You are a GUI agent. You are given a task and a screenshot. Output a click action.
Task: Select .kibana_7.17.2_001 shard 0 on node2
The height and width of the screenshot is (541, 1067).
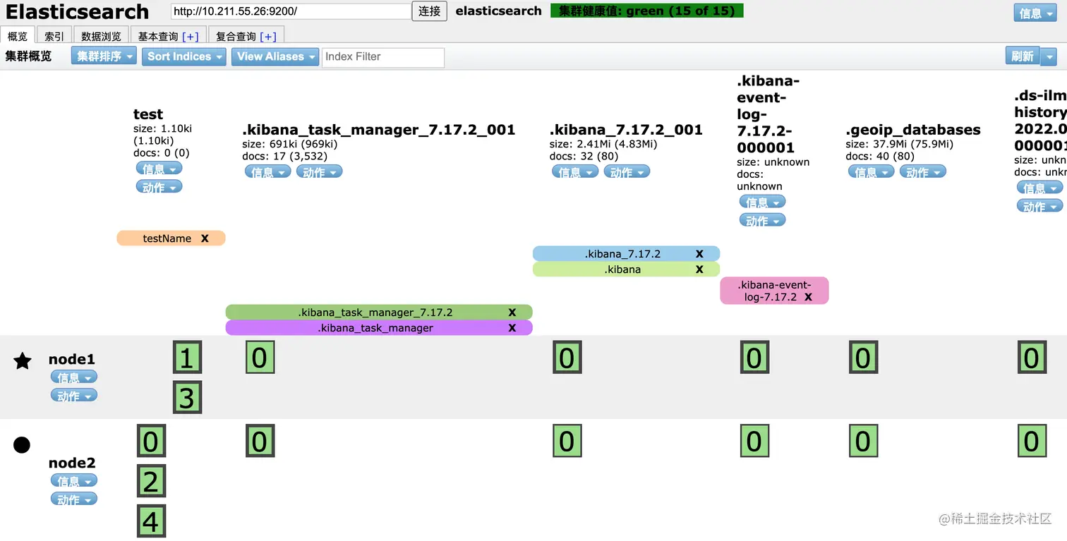point(567,441)
